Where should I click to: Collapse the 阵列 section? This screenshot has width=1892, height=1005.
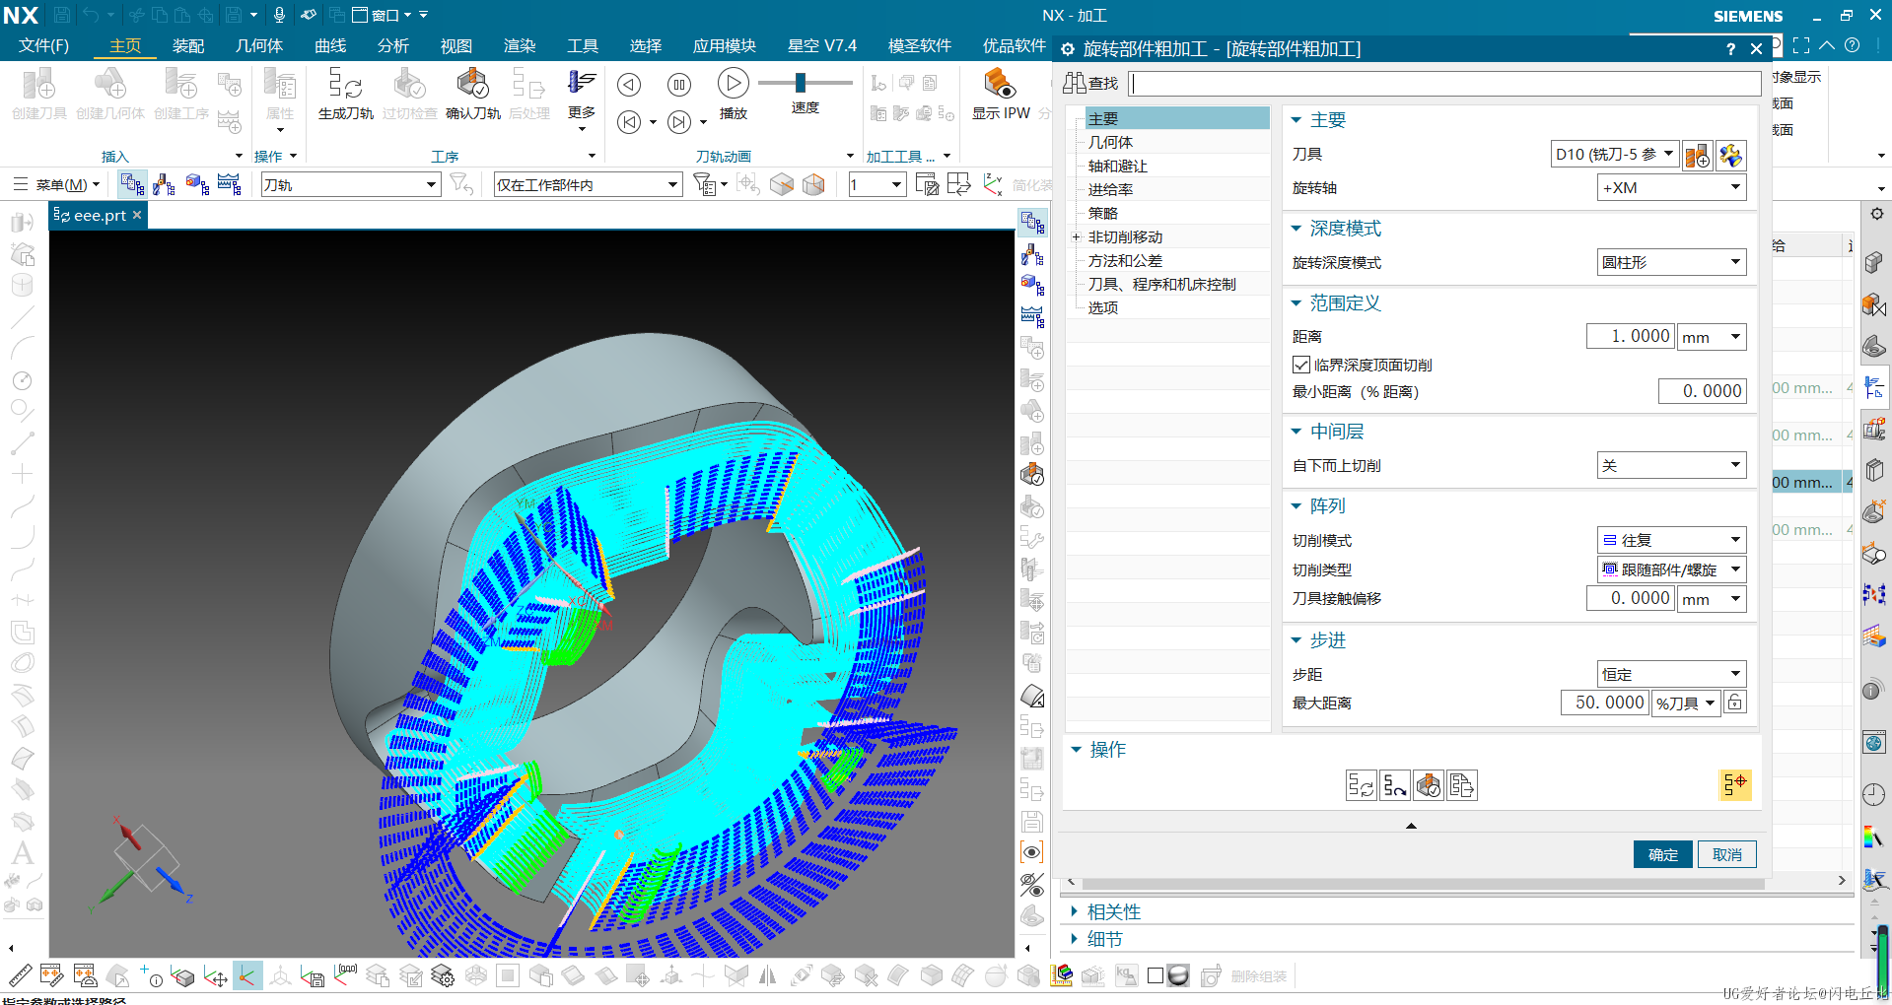pos(1296,506)
